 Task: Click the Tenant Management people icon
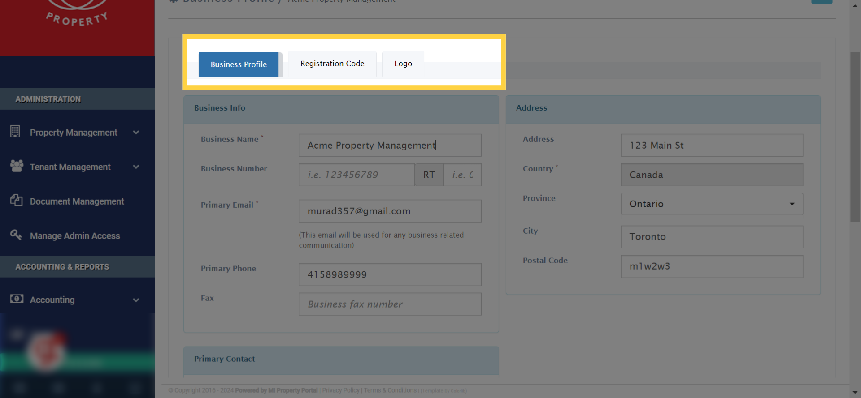coord(17,166)
